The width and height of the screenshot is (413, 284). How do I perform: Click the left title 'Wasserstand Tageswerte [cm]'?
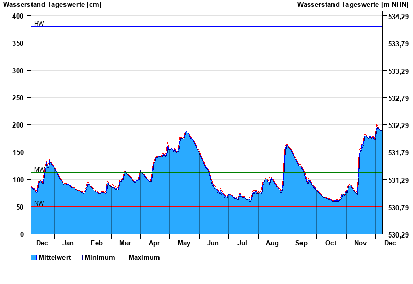click(x=52, y=5)
